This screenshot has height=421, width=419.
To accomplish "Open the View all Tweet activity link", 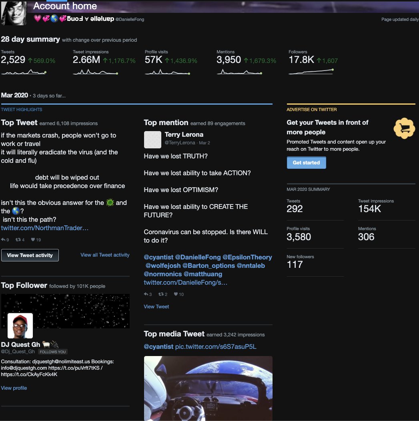I will click(x=105, y=255).
